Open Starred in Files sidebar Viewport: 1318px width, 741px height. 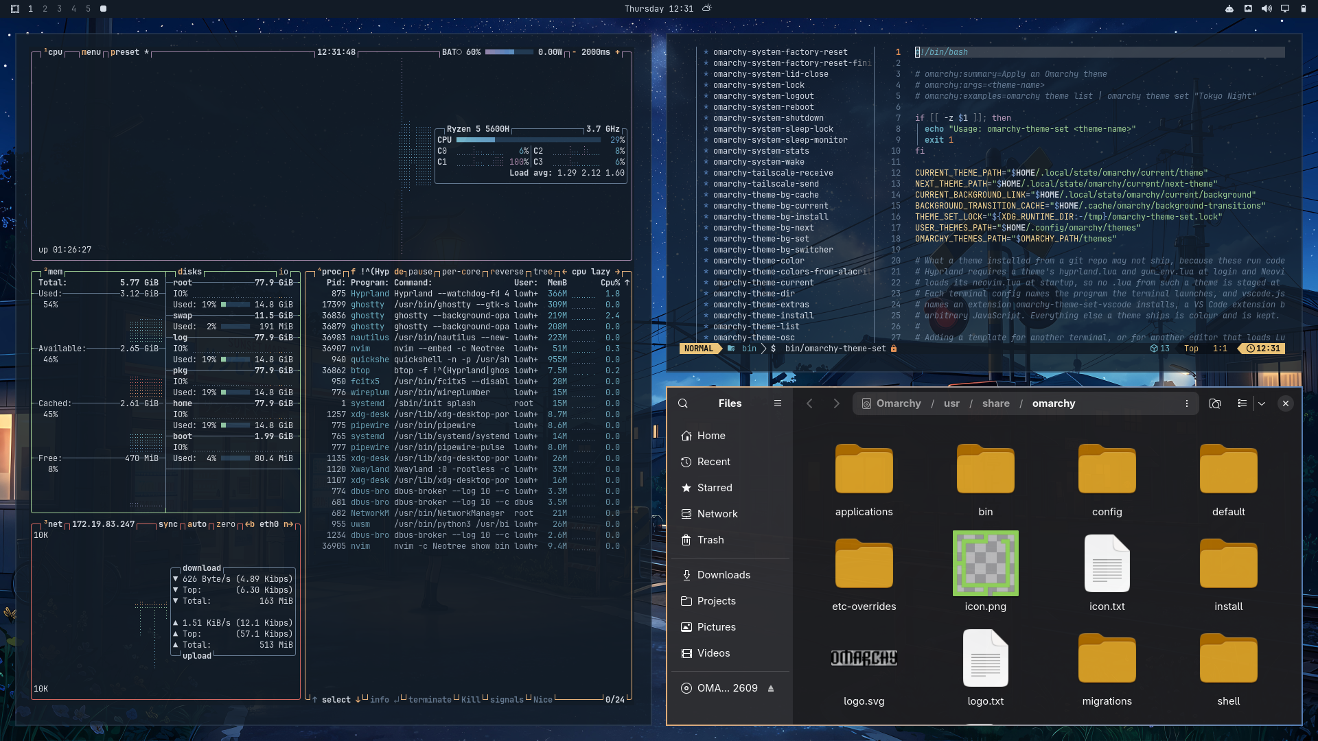tap(730, 488)
